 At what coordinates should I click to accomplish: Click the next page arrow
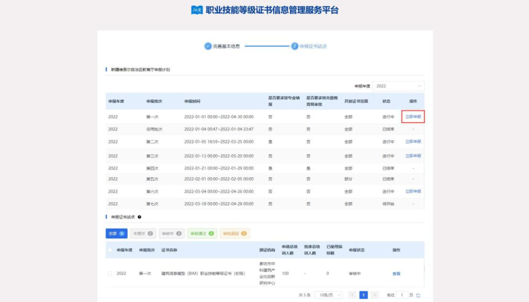tap(375, 295)
